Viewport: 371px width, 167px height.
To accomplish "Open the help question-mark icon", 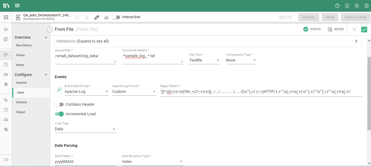I will [x=337, y=6].
